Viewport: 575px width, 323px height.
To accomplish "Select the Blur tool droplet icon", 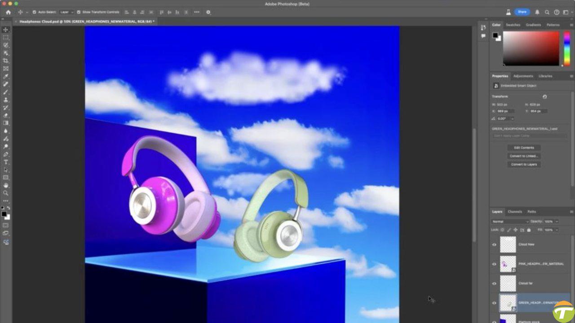I will [x=6, y=131].
